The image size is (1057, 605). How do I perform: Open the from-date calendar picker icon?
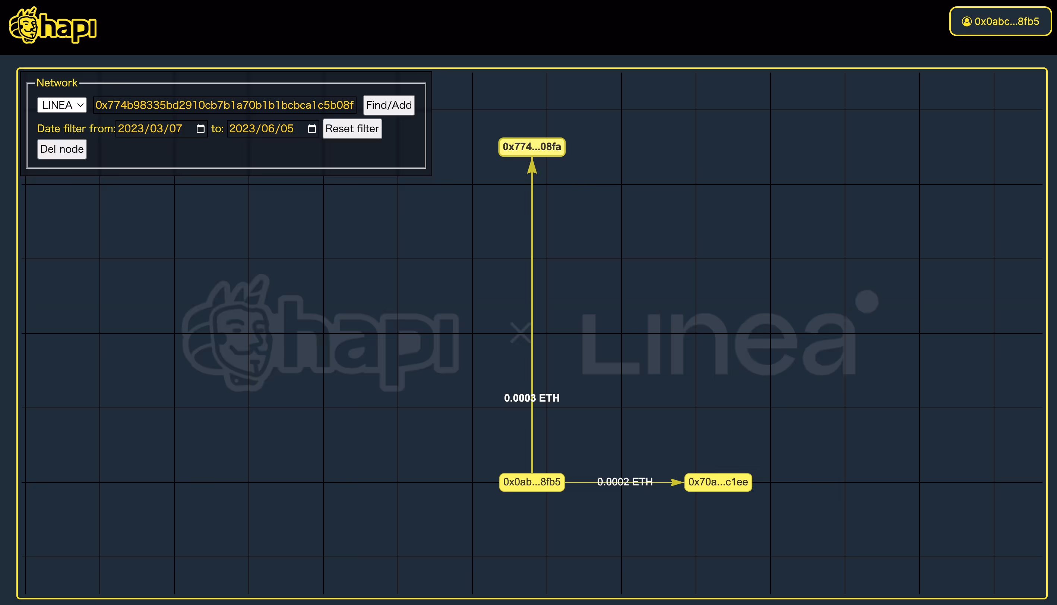click(200, 129)
